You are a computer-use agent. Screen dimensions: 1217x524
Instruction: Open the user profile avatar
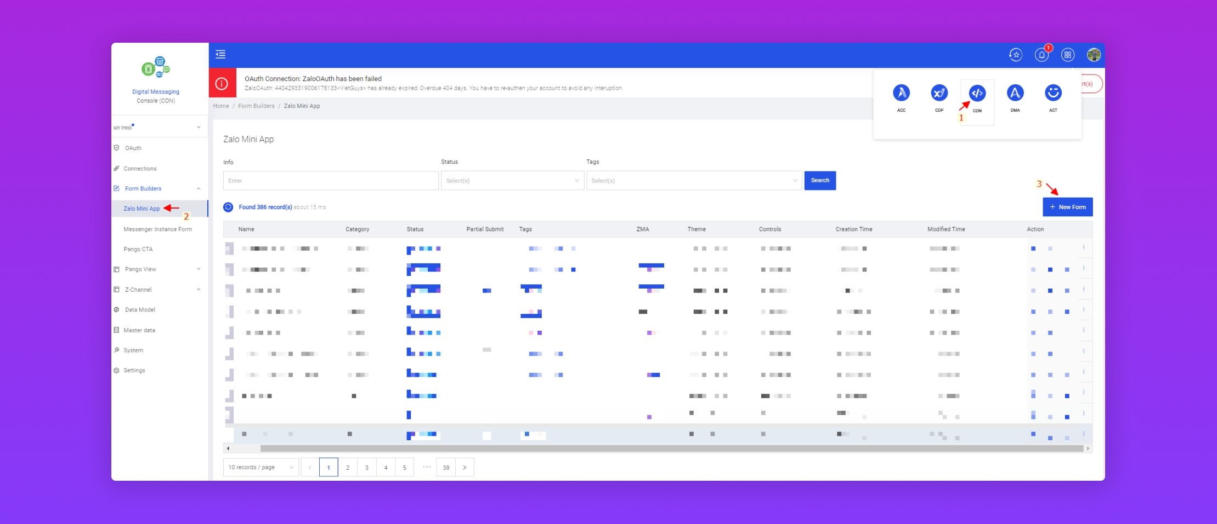[1094, 55]
